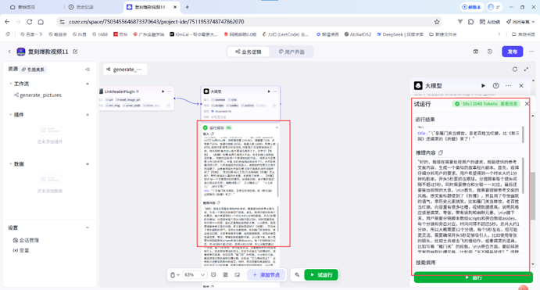Collapse the 插件 section
Image resolution: width=540 pixels, height=290 pixels.
[x=10, y=115]
